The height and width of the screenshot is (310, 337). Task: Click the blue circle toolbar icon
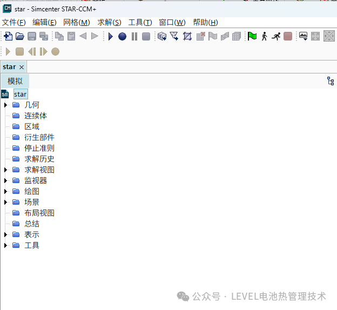tap(123, 36)
